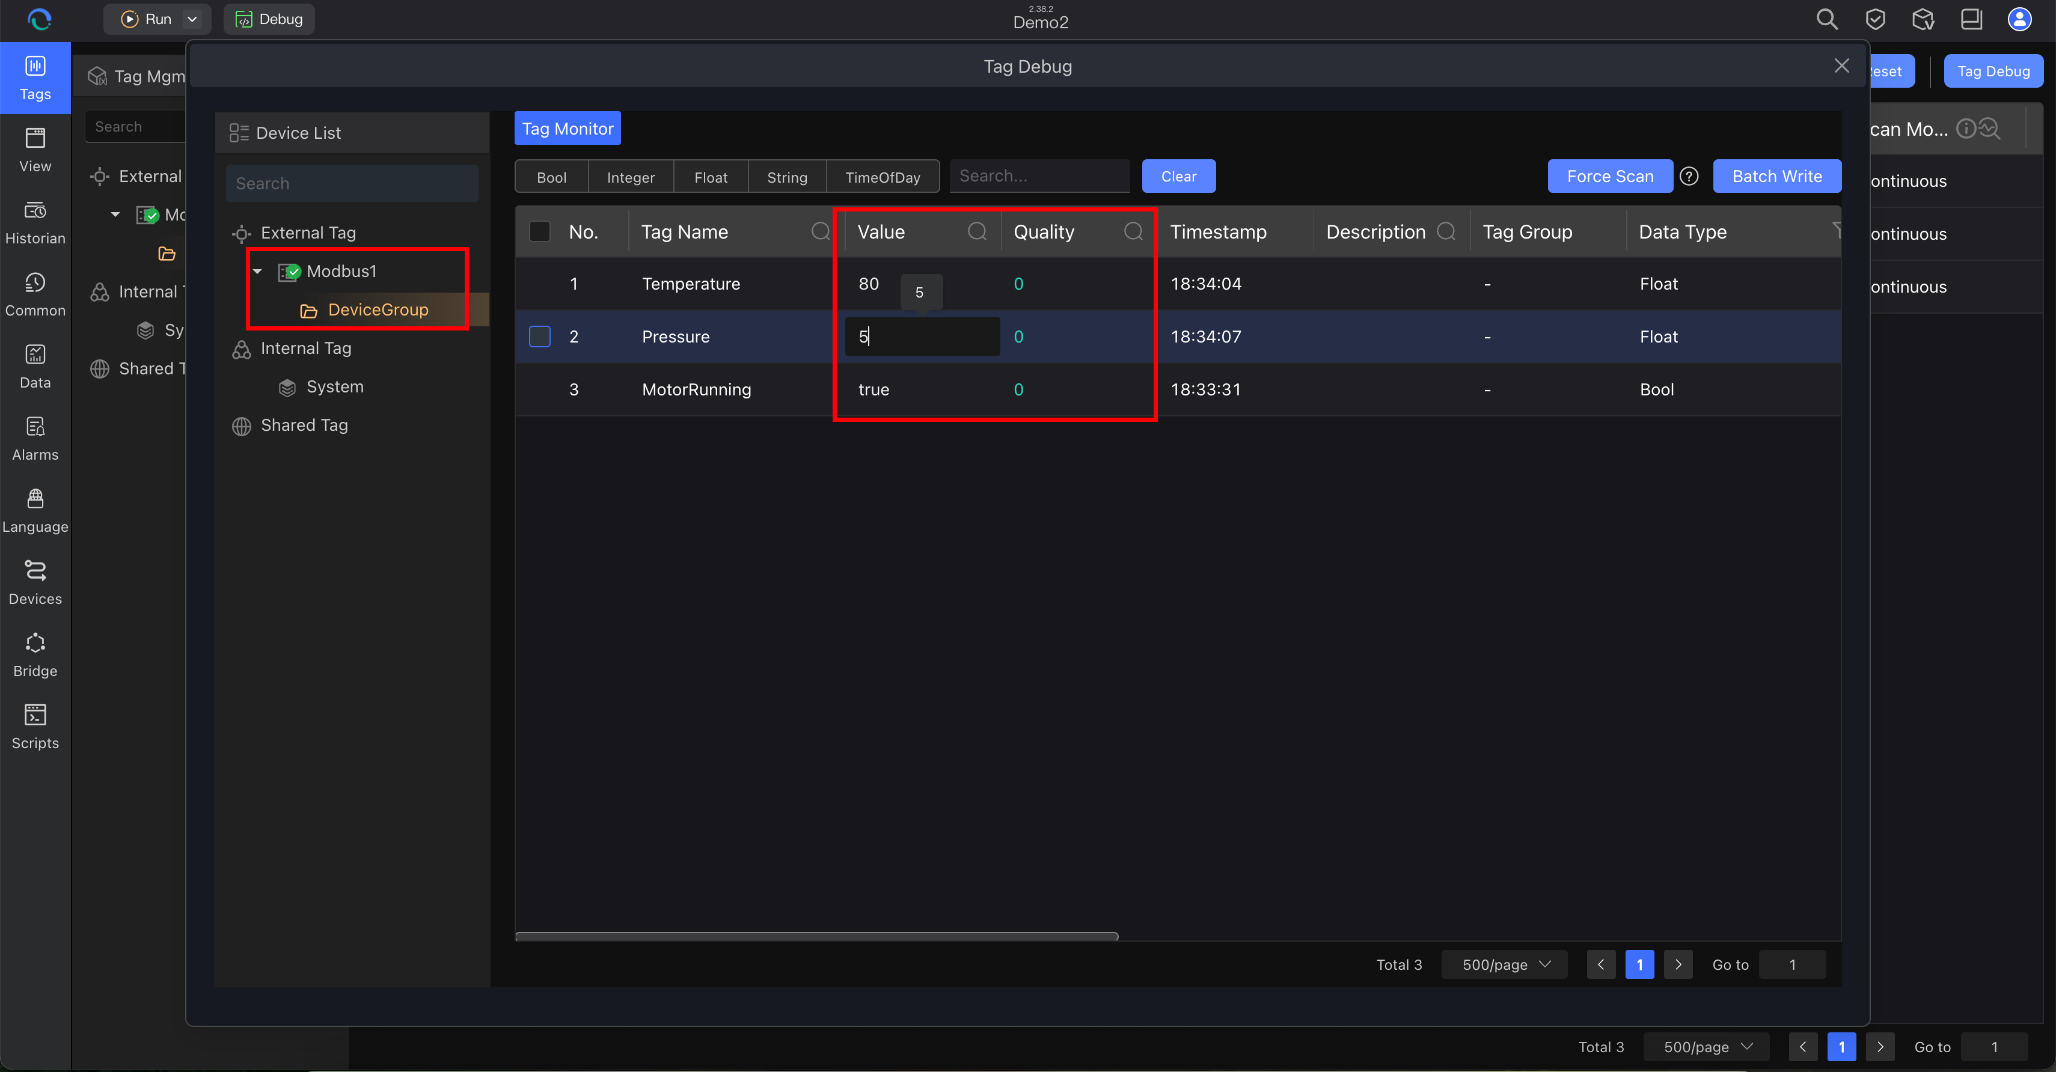2056x1072 pixels.
Task: Click the Temperature value 80 cell
Action: click(868, 284)
